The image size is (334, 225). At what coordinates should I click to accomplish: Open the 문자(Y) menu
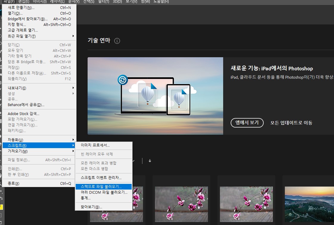pos(74,2)
